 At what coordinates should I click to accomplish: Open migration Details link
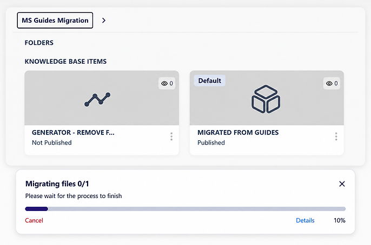click(305, 221)
